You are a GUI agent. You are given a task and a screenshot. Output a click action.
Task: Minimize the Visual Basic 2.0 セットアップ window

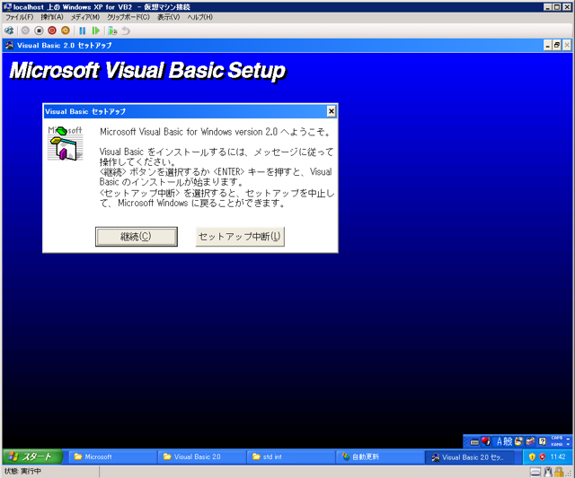pyautogui.click(x=547, y=46)
